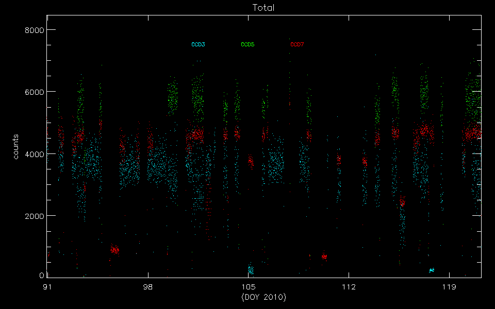Click the y-axis value 0
Viewport: 495px width, 309px height.
click(42, 275)
